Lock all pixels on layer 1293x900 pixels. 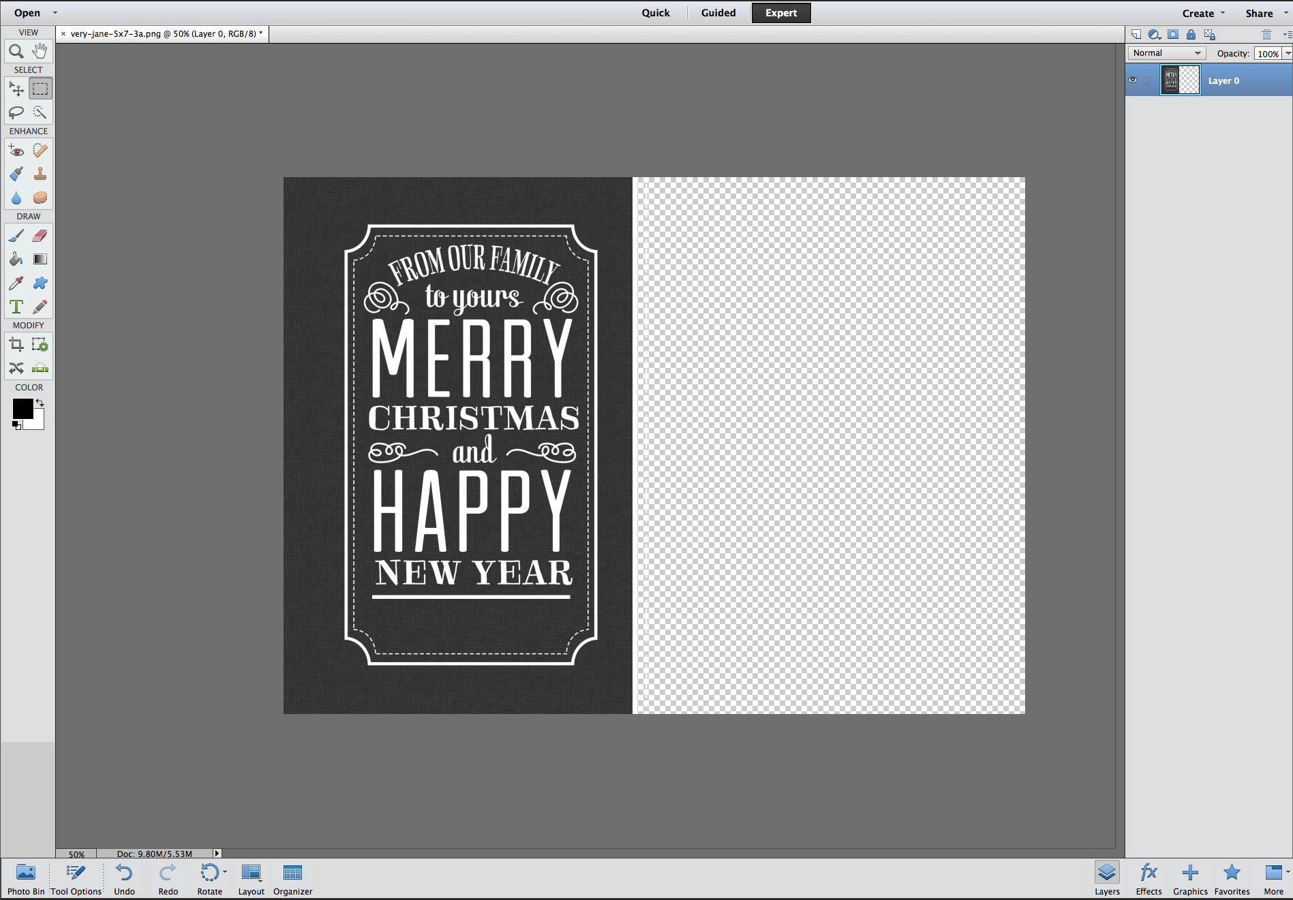click(1191, 34)
